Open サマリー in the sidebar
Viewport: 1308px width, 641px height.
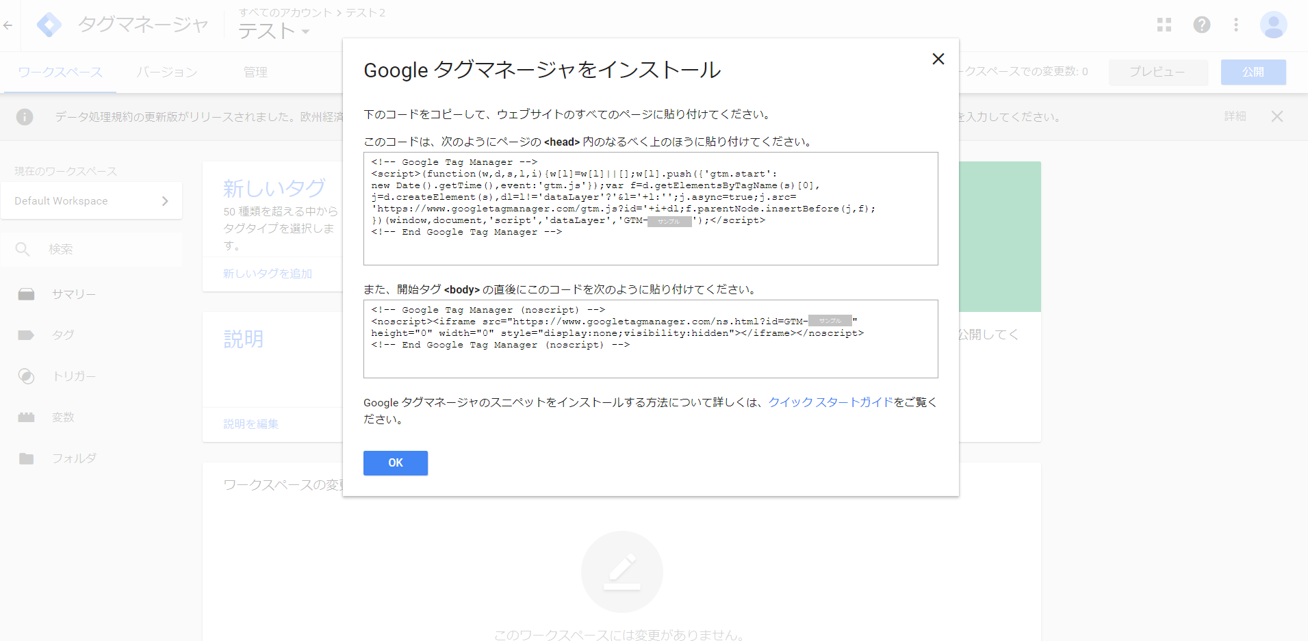tap(74, 294)
